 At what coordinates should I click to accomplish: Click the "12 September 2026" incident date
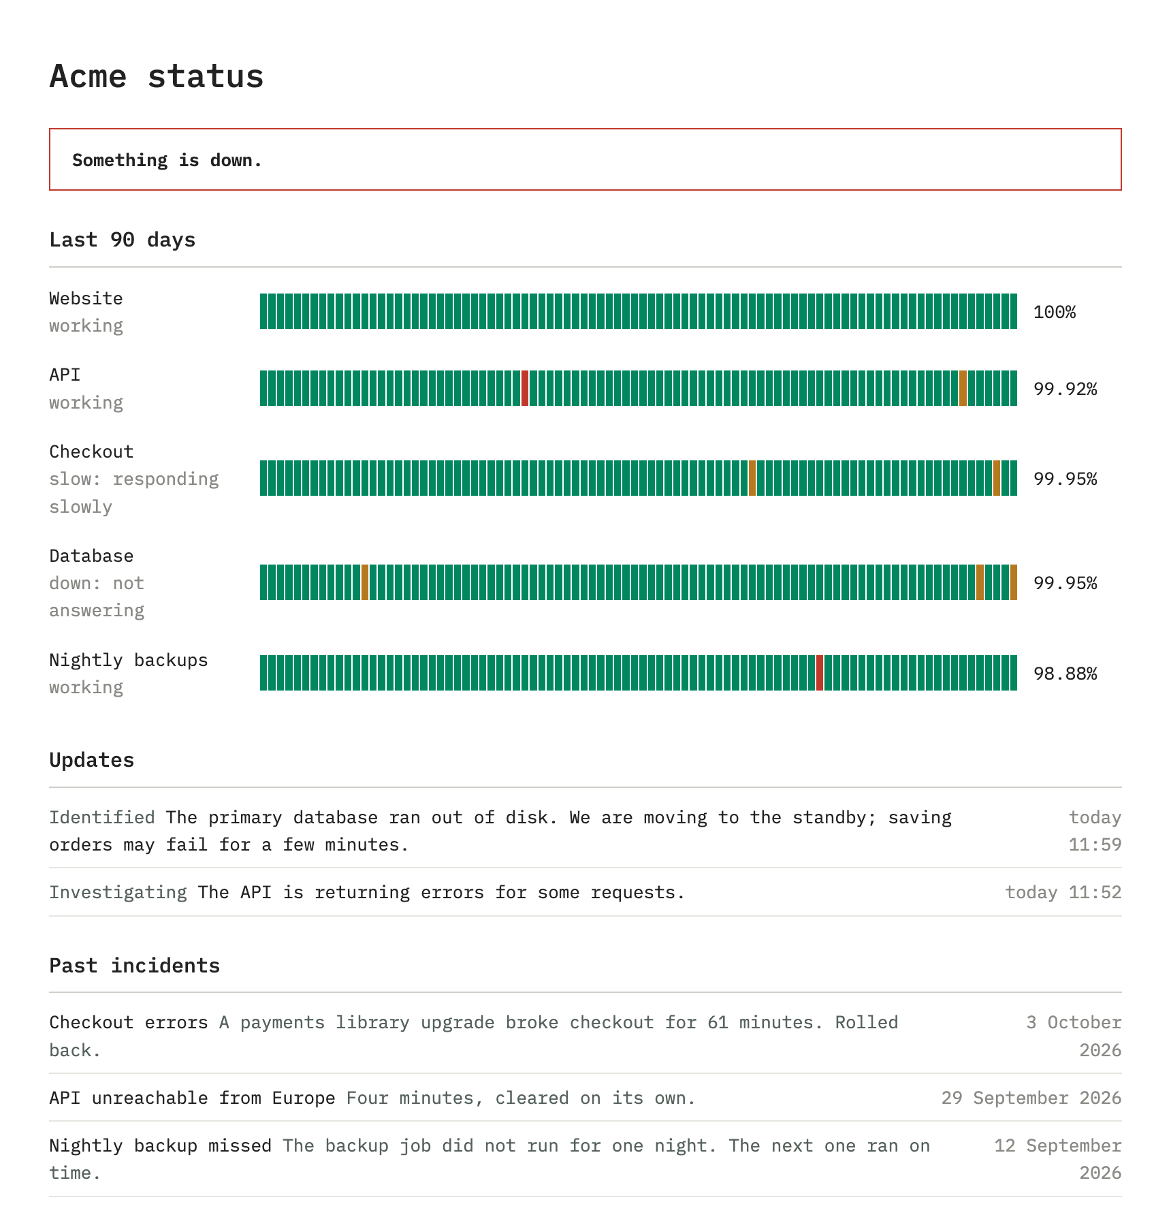pos(1058,1159)
